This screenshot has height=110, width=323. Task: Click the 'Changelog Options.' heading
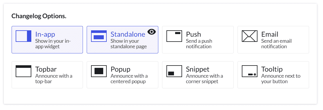pos(39,16)
